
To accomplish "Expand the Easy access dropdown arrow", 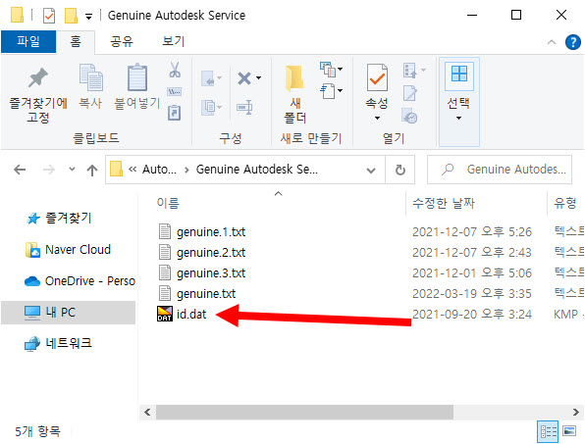I will coord(341,90).
